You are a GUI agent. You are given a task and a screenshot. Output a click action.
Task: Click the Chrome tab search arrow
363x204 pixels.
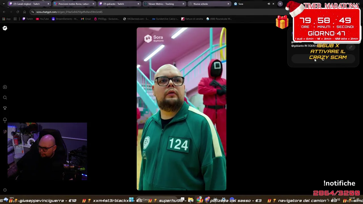(3, 4)
